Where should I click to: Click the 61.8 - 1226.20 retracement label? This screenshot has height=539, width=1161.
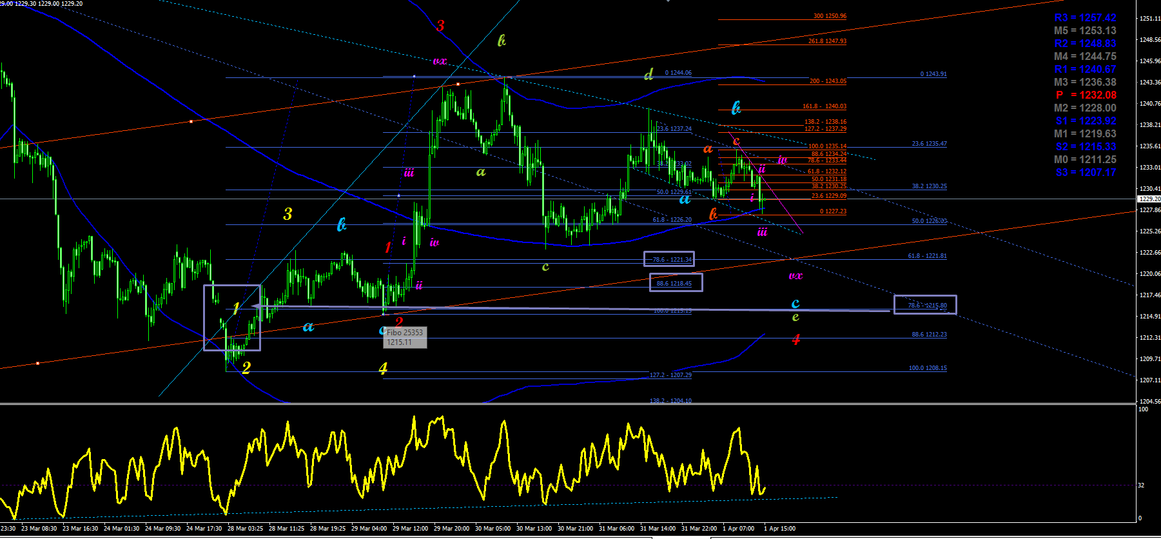coord(672,220)
